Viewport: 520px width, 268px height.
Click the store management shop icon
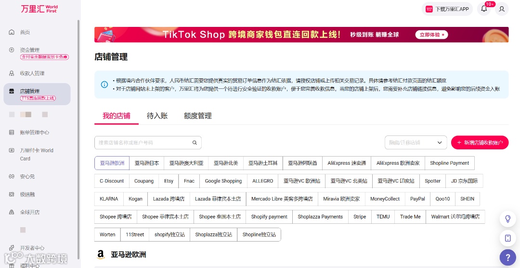[12, 91]
